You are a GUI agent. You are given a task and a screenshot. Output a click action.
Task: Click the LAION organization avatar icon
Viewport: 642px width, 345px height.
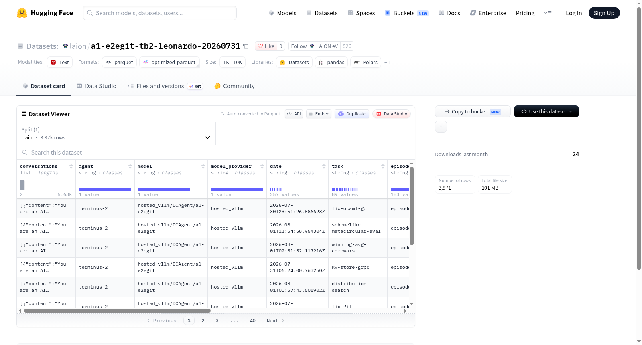(65, 46)
